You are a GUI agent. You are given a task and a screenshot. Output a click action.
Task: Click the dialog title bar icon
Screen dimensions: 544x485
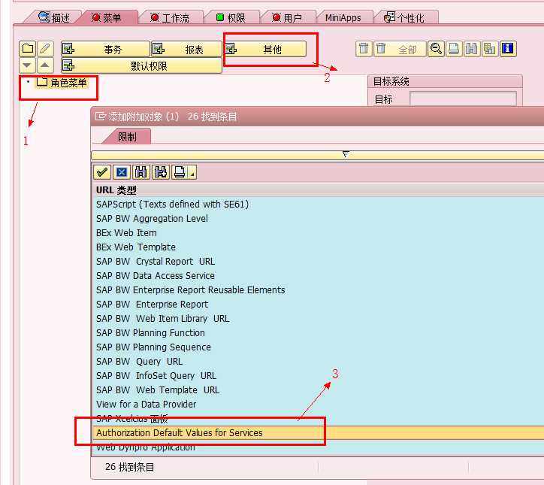point(100,117)
